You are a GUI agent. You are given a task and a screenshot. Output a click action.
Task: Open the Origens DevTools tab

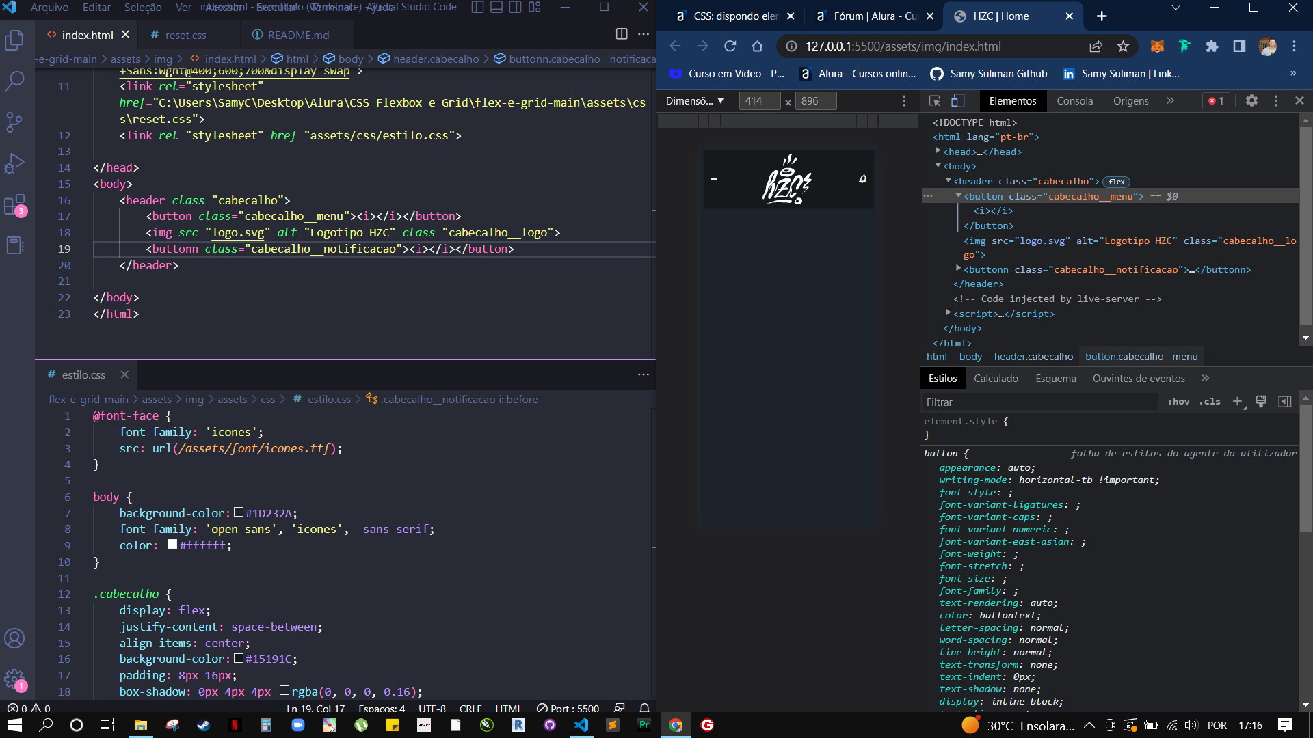tap(1131, 101)
